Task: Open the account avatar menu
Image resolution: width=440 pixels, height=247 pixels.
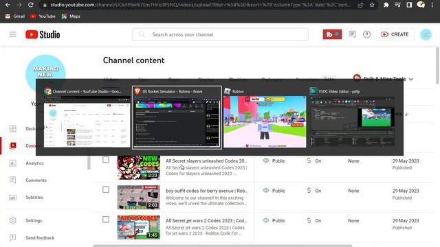Action: [x=426, y=34]
